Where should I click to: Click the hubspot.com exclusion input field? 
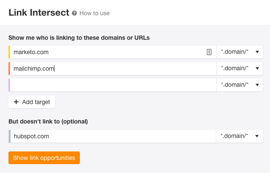[113, 136]
